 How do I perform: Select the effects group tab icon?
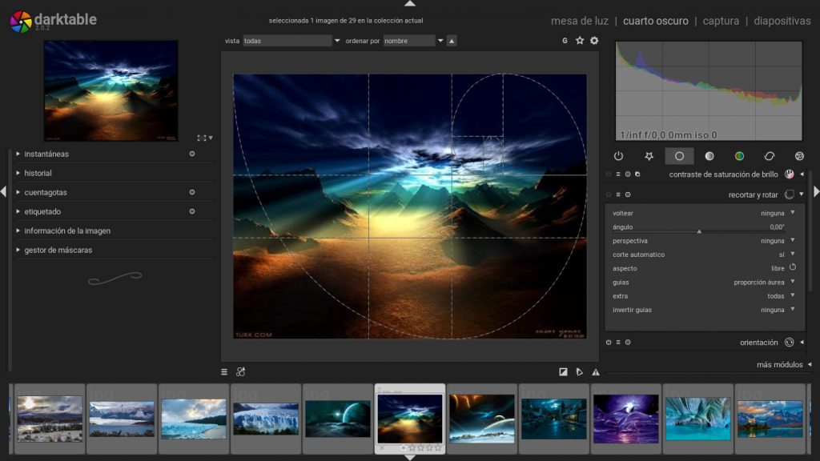tap(800, 156)
